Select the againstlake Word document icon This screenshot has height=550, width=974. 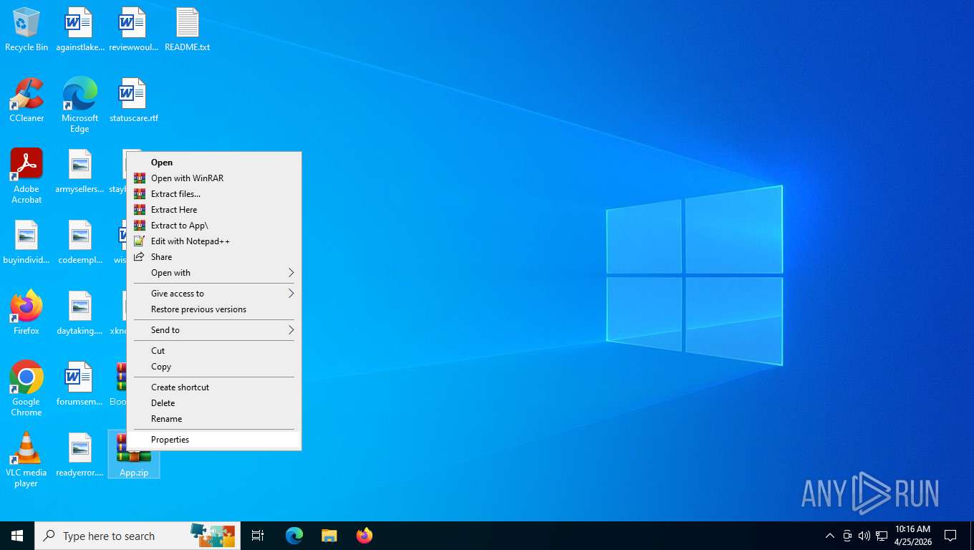click(x=79, y=29)
